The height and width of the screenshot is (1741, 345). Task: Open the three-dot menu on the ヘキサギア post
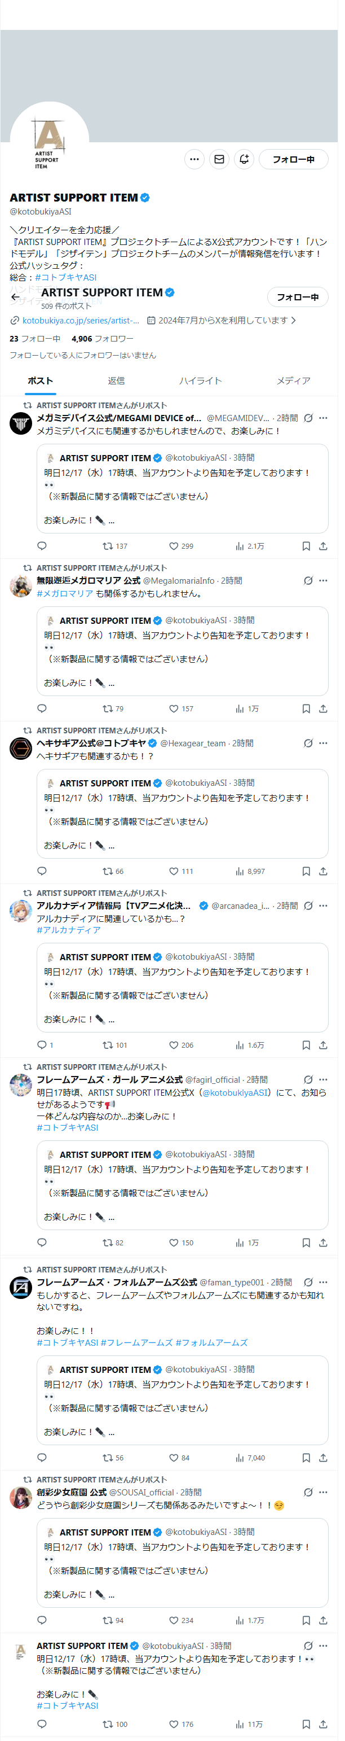click(x=322, y=743)
